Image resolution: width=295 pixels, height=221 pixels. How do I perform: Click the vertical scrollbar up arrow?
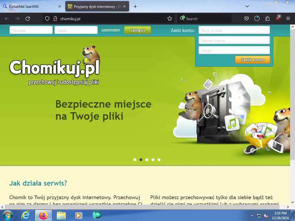coord(293,27)
